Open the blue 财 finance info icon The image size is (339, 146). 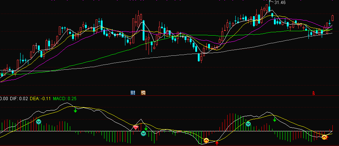click(x=133, y=93)
